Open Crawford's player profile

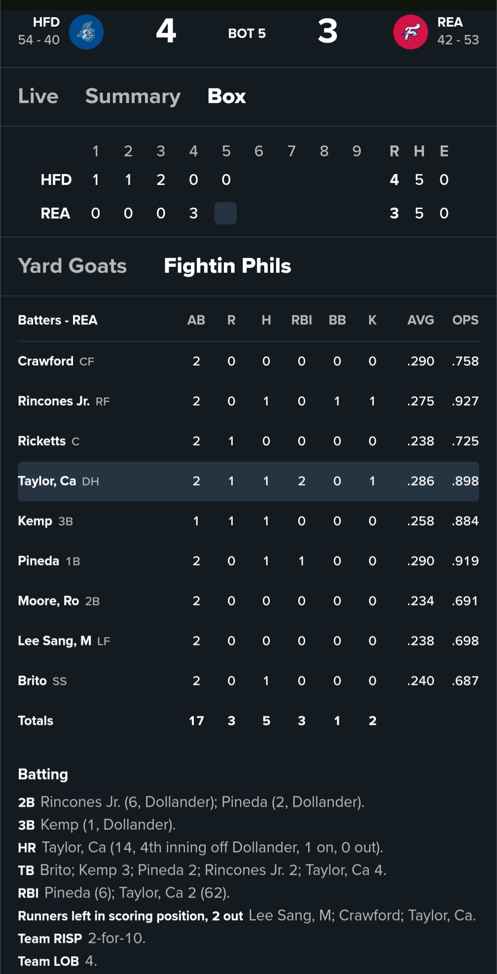point(46,361)
